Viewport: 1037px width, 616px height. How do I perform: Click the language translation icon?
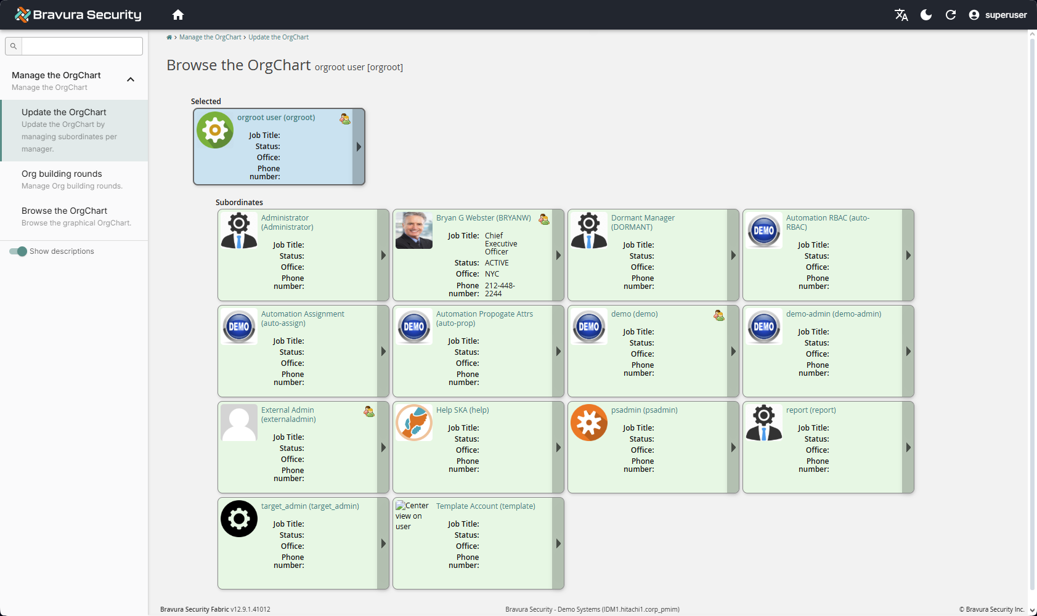[901, 15]
